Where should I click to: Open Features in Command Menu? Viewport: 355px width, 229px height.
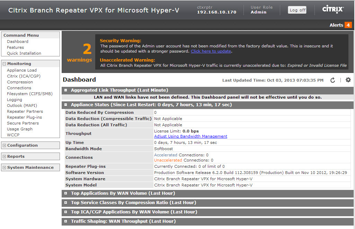click(15, 47)
